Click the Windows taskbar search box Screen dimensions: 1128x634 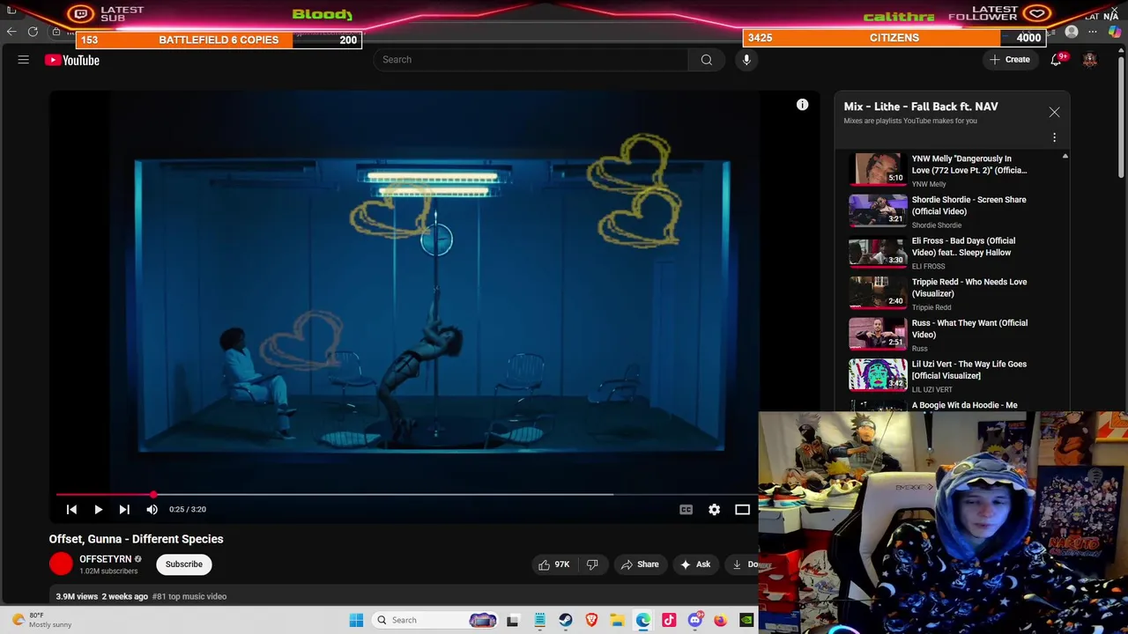coord(434,620)
